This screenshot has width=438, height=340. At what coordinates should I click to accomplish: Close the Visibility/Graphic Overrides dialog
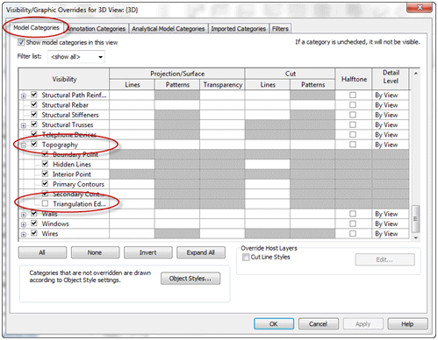(420, 7)
